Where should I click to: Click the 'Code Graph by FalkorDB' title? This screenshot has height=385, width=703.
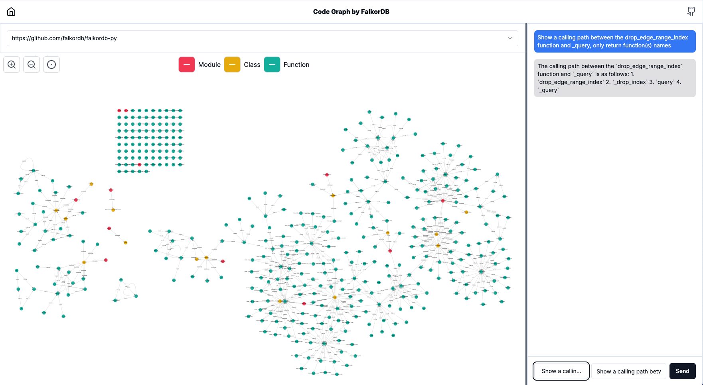pos(351,12)
